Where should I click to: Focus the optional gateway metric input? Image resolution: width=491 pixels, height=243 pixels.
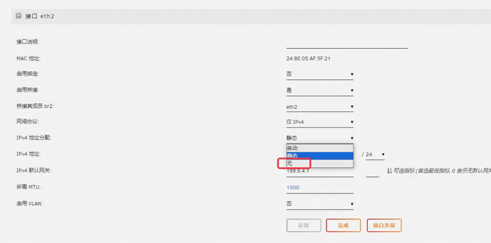(x=372, y=172)
